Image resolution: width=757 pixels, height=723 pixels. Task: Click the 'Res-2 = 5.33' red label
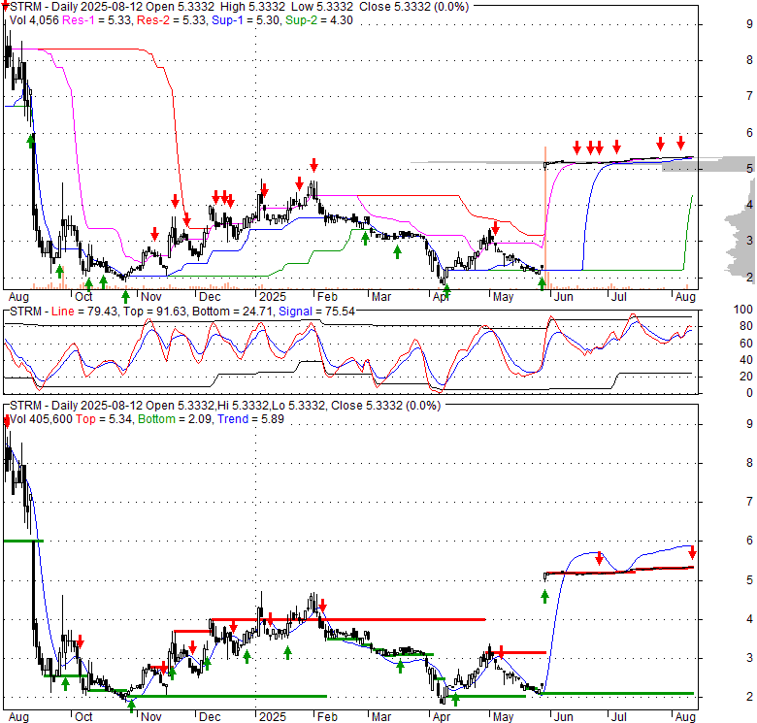click(x=171, y=20)
